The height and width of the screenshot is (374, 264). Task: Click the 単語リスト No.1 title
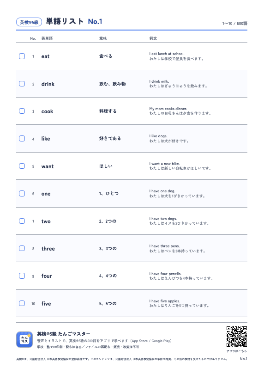[74, 21]
